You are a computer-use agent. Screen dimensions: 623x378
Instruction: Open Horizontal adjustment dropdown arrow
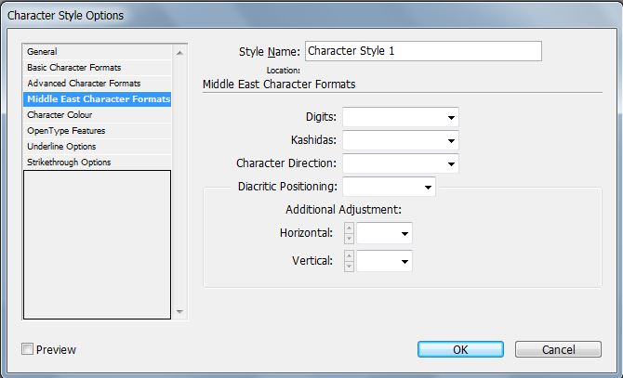(x=405, y=233)
